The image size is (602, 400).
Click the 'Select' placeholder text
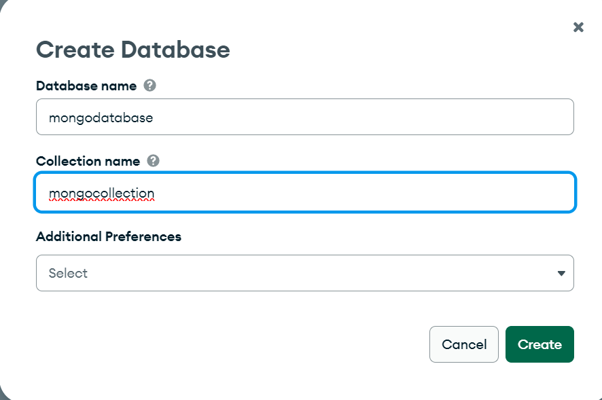click(68, 273)
